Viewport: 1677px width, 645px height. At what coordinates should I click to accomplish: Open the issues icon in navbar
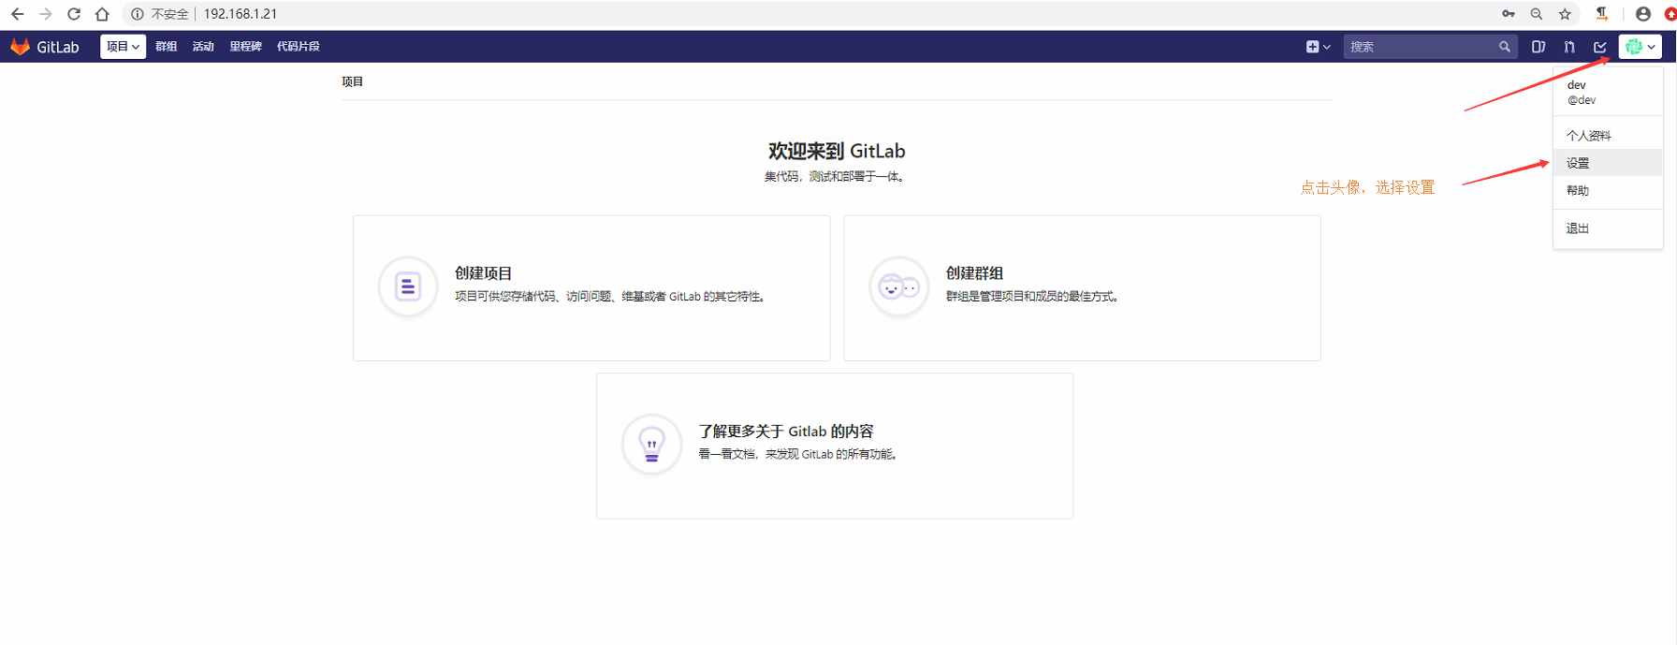point(1538,47)
